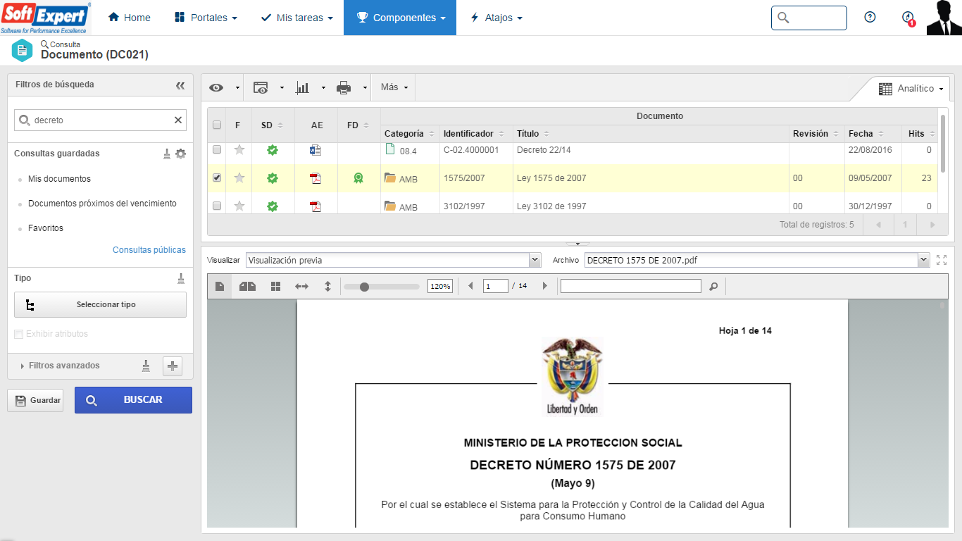Screen dimensions: 962x541
Task: Open the Analítico view dropdown
Action: (x=911, y=89)
